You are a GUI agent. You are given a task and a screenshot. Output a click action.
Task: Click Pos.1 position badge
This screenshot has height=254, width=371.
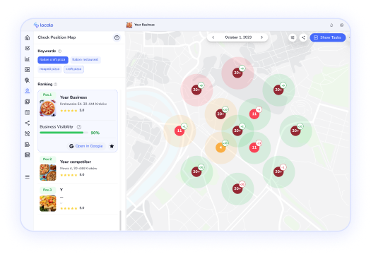coord(47,95)
